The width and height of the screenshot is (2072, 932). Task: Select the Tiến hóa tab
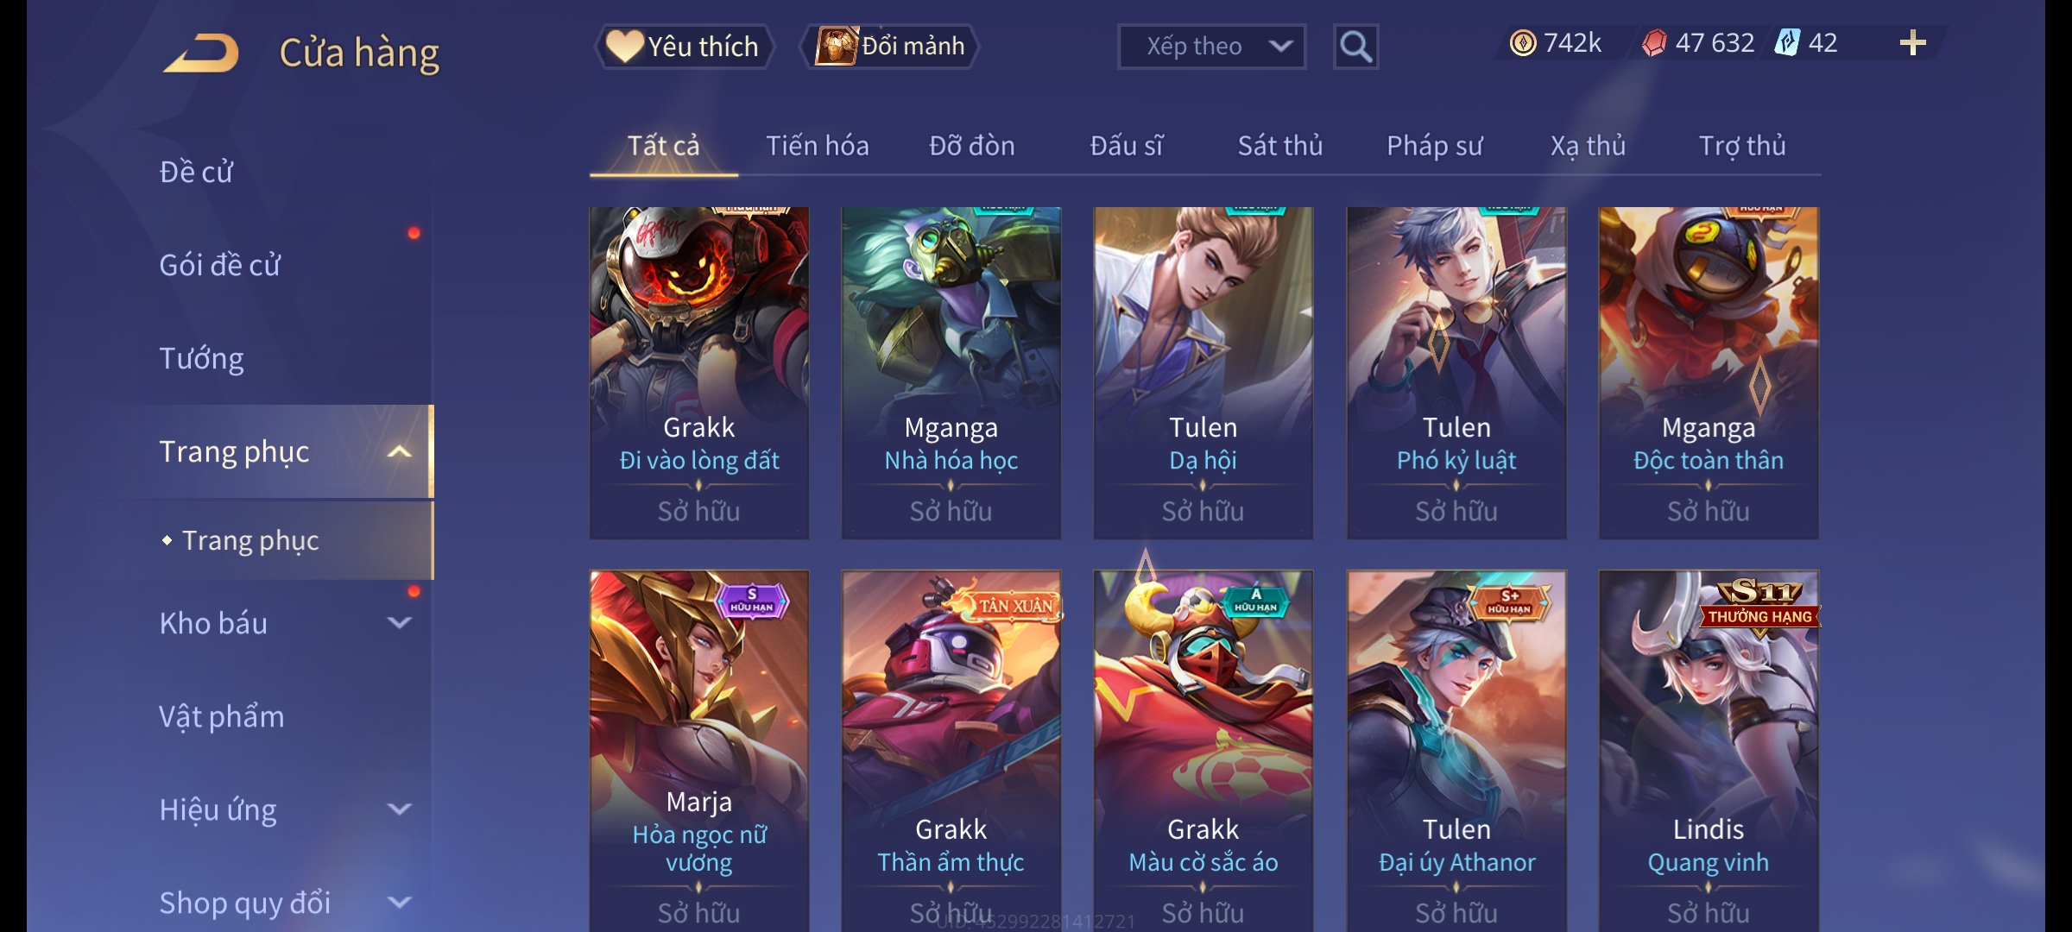pos(818,146)
